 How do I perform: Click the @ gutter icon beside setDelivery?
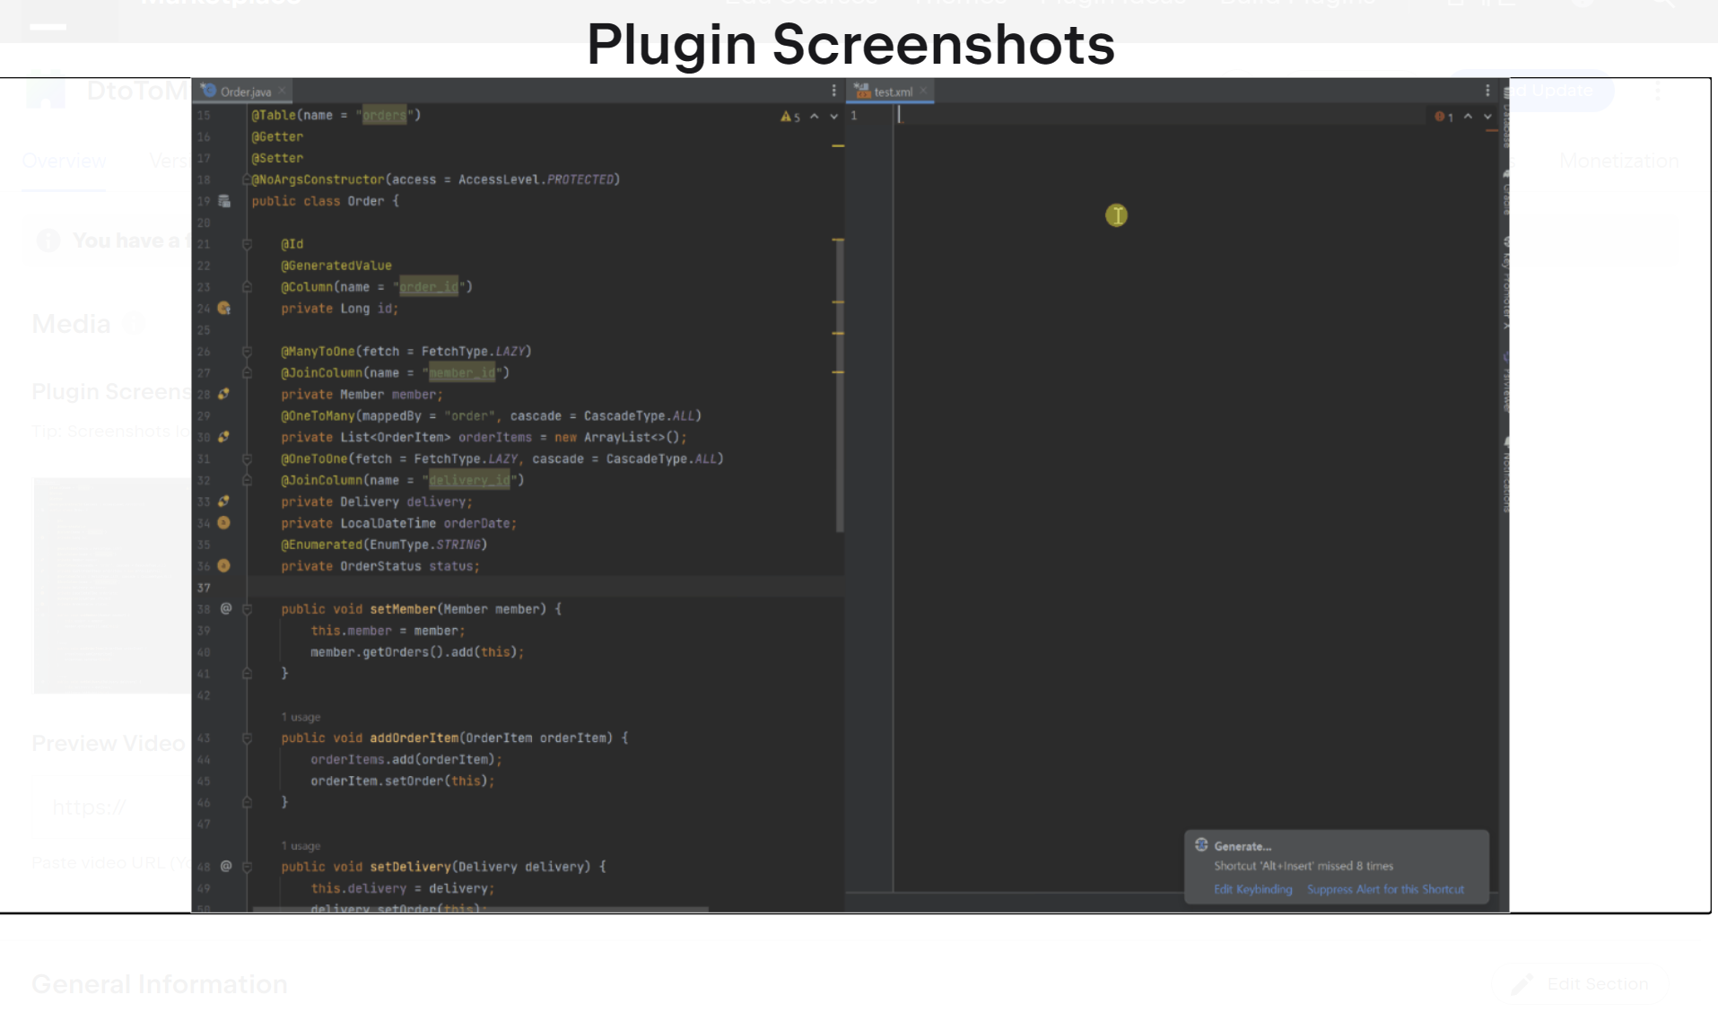226,867
